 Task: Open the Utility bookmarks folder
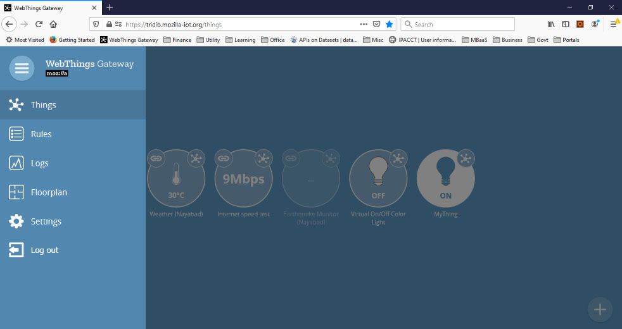point(208,40)
